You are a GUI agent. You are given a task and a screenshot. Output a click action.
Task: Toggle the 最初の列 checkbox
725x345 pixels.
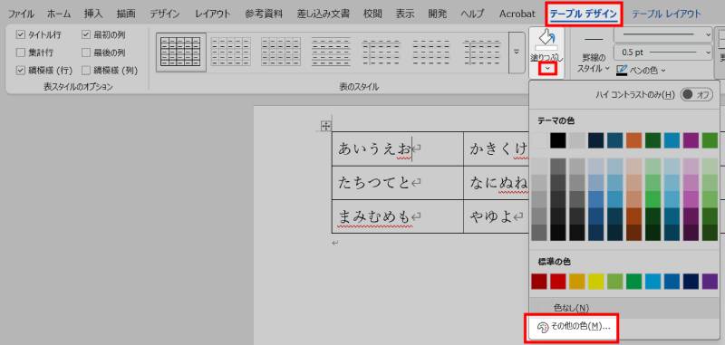[x=86, y=34]
